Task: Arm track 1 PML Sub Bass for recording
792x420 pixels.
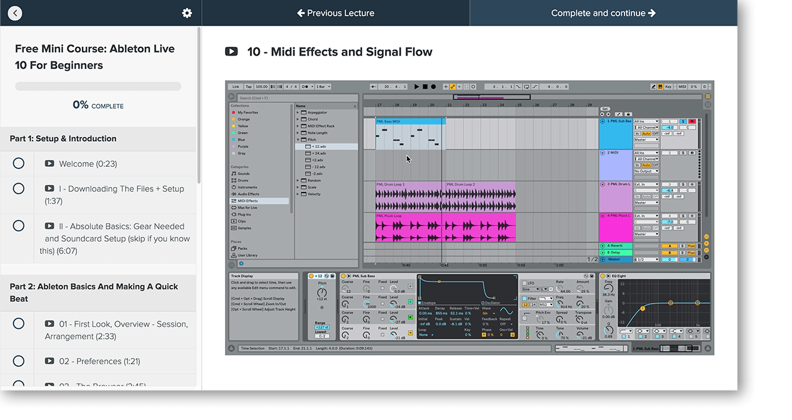Action: click(692, 121)
